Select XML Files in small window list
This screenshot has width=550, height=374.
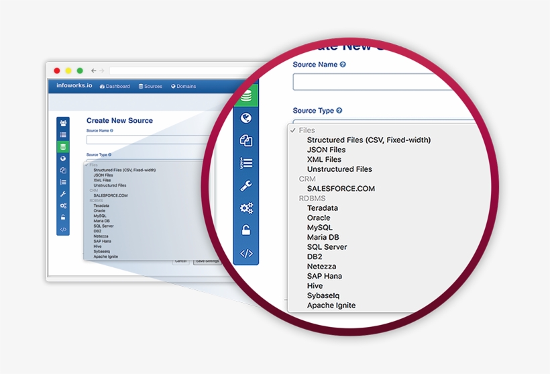(102, 180)
